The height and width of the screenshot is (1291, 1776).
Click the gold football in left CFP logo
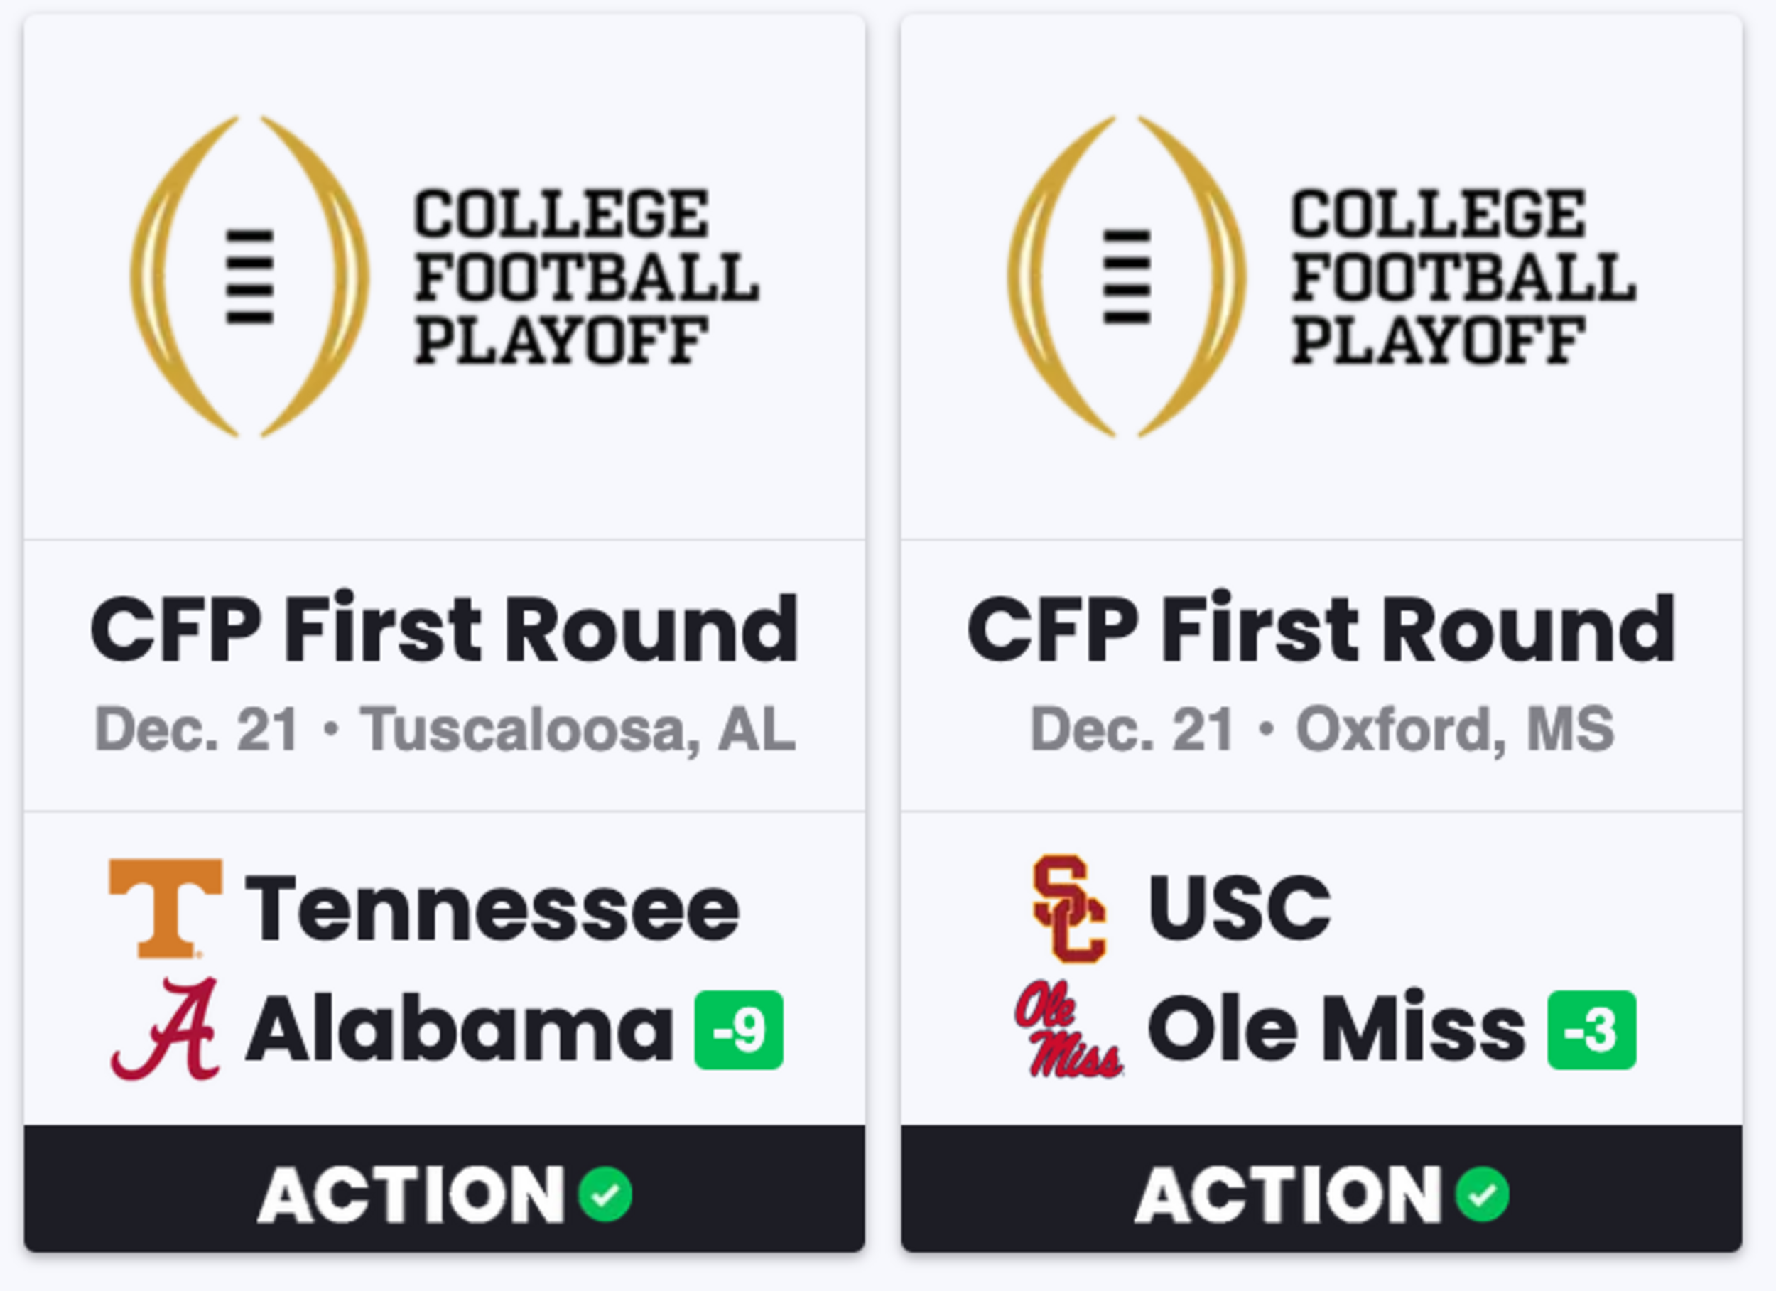(x=249, y=276)
